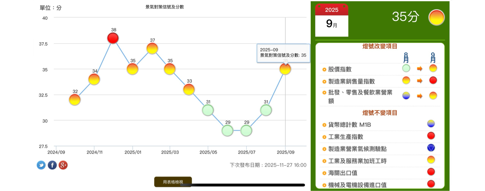Click the 燈號不變項目 heading
The image size is (485, 191).
(380, 113)
